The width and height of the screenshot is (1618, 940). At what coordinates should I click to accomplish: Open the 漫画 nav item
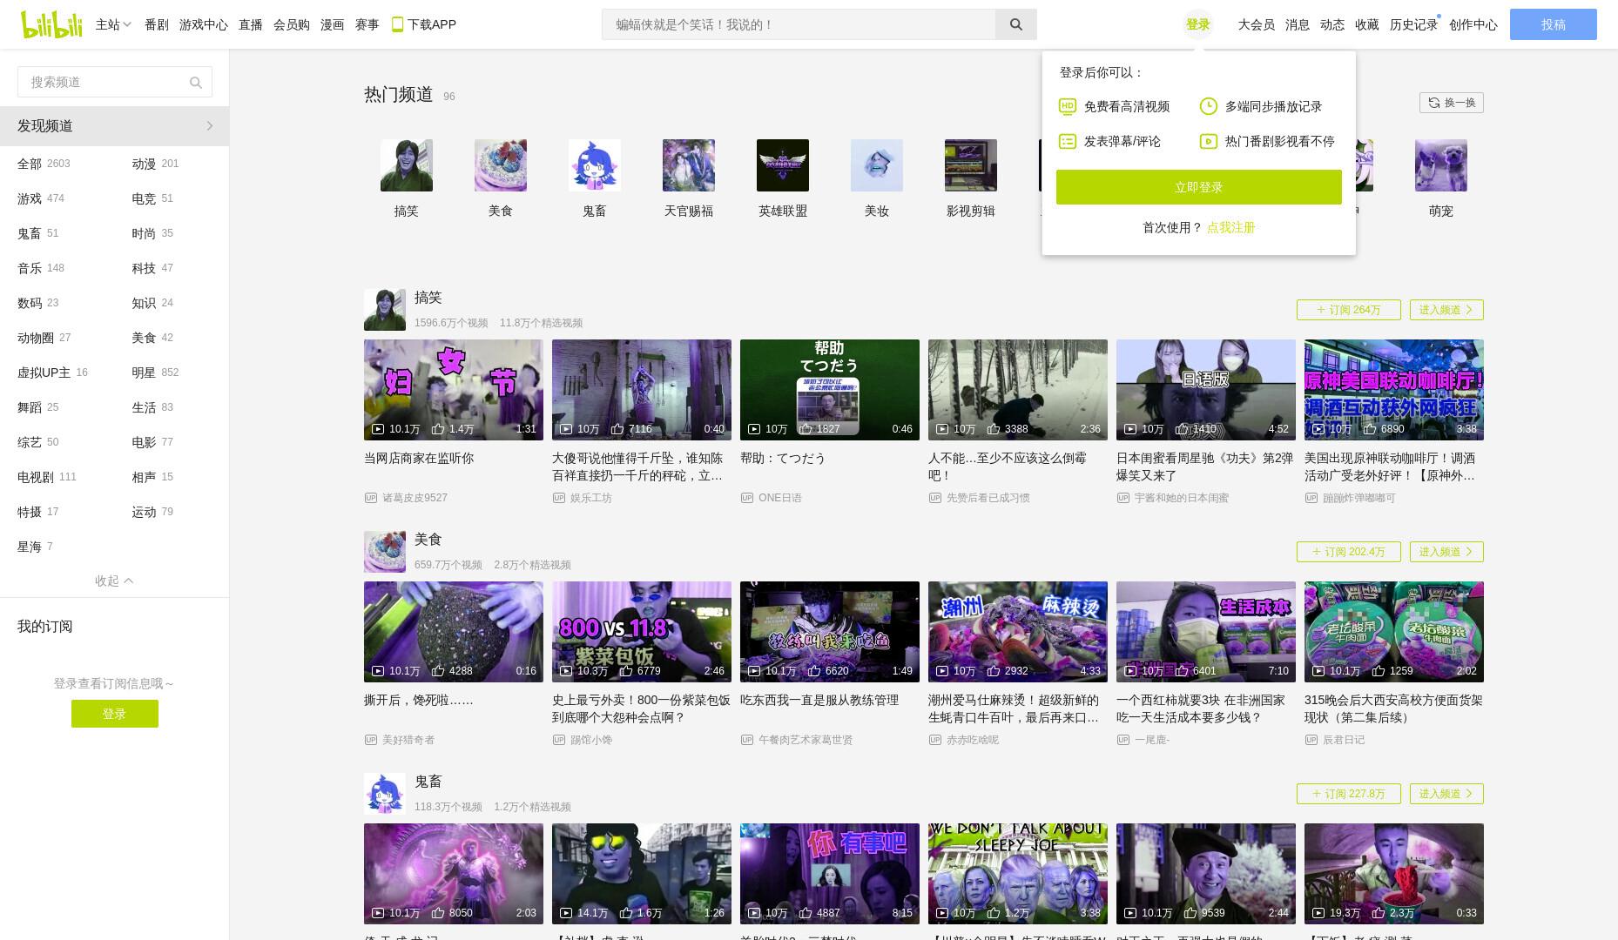point(333,24)
